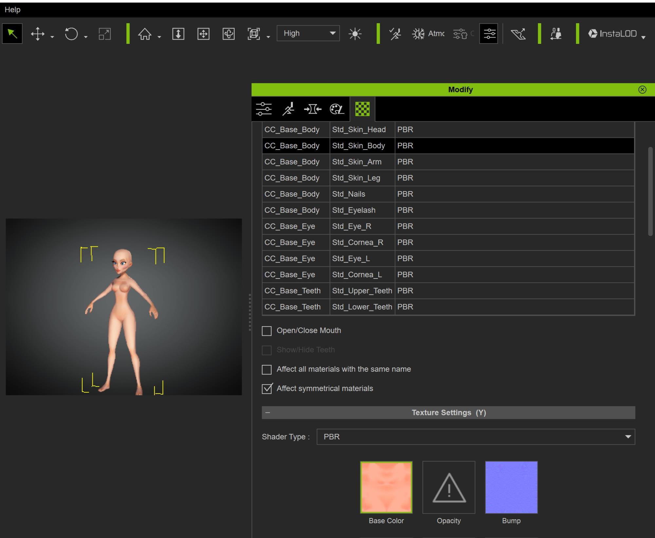Select the Base Color texture thumbnail
The width and height of the screenshot is (655, 538).
point(386,488)
